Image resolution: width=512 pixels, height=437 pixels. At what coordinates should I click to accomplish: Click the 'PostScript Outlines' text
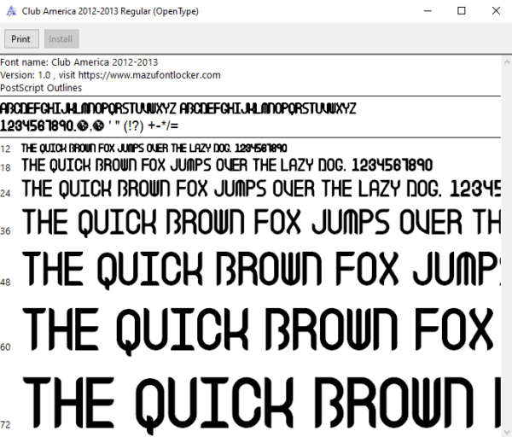41,88
